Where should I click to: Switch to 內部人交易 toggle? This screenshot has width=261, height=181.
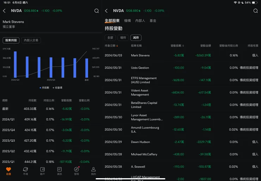(x=31, y=40)
